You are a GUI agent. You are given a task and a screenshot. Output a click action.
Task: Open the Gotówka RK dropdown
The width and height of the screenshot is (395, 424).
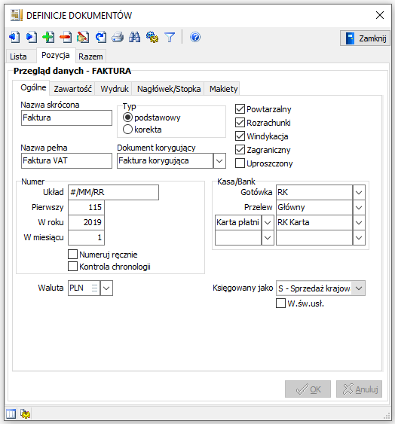tap(359, 193)
